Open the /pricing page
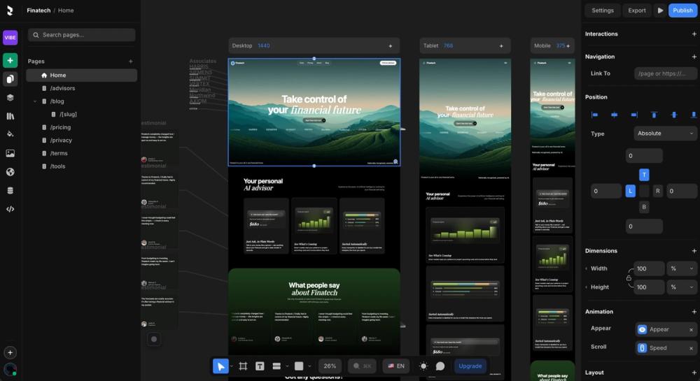The width and height of the screenshot is (700, 381). (82, 127)
